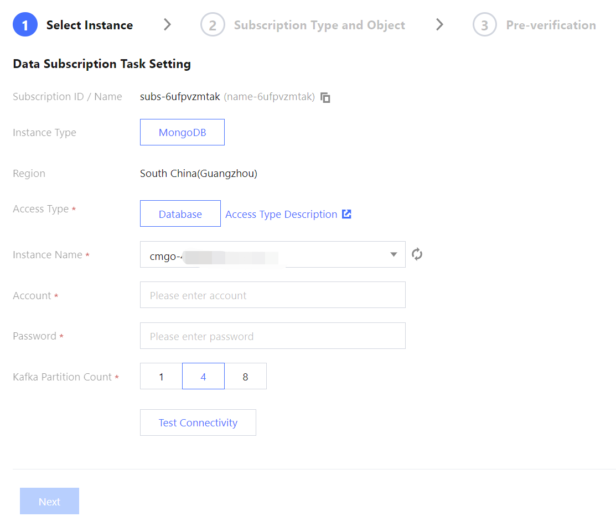Click the chevron arrow after Select Instance
Image resolution: width=616 pixels, height=527 pixels.
168,24
